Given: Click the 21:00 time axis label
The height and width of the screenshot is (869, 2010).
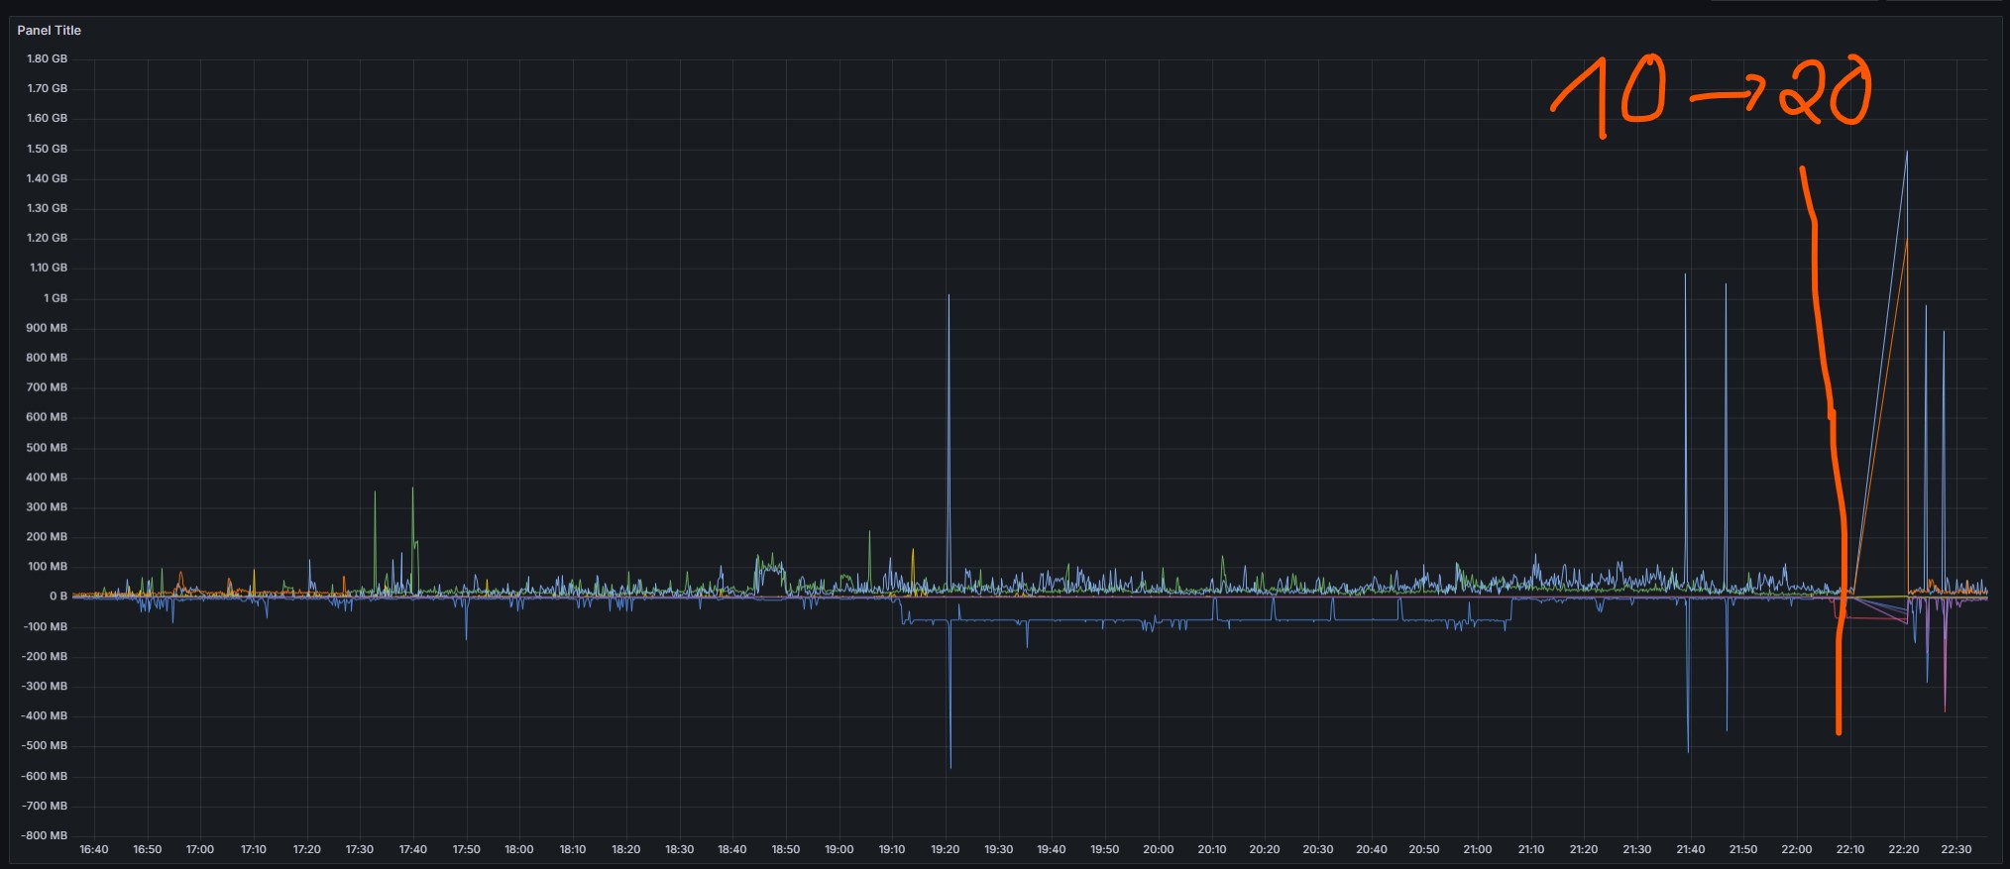Looking at the screenshot, I should click(x=1478, y=850).
